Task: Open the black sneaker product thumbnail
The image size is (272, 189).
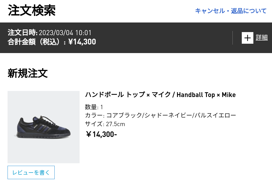Action: coord(44,127)
